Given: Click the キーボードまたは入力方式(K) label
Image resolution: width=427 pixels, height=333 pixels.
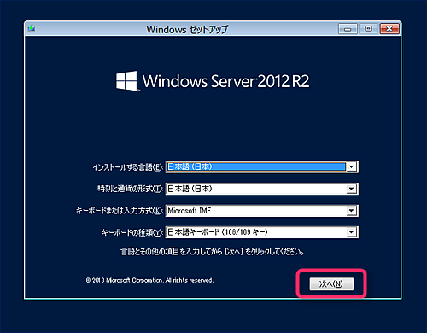Looking at the screenshot, I should tap(120, 211).
